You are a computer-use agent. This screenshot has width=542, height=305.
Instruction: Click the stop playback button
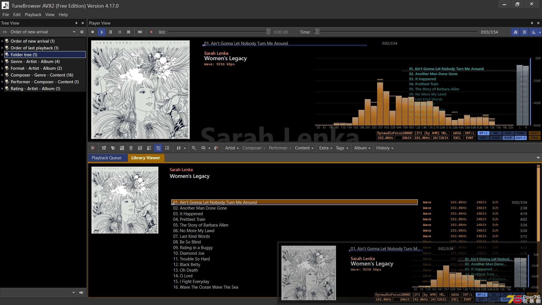pyautogui.click(x=93, y=32)
